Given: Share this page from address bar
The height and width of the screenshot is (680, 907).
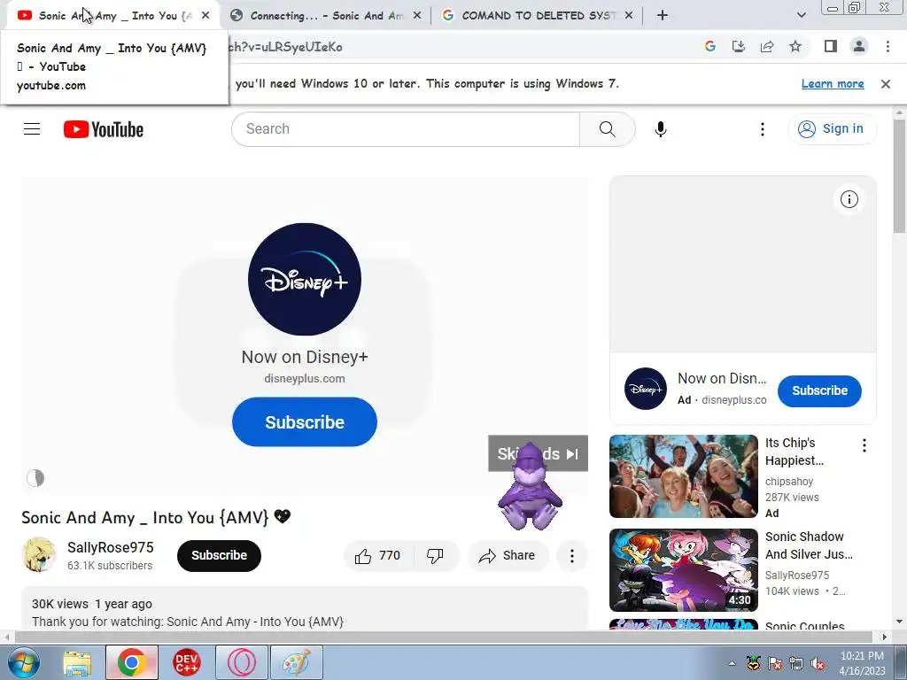Looking at the screenshot, I should pyautogui.click(x=767, y=47).
